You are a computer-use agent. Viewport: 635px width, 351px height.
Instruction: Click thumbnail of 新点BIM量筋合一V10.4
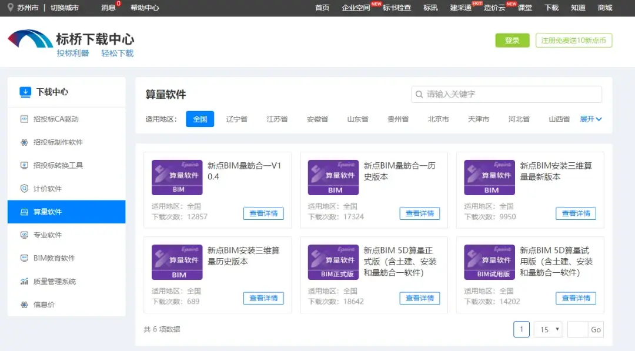point(177,178)
